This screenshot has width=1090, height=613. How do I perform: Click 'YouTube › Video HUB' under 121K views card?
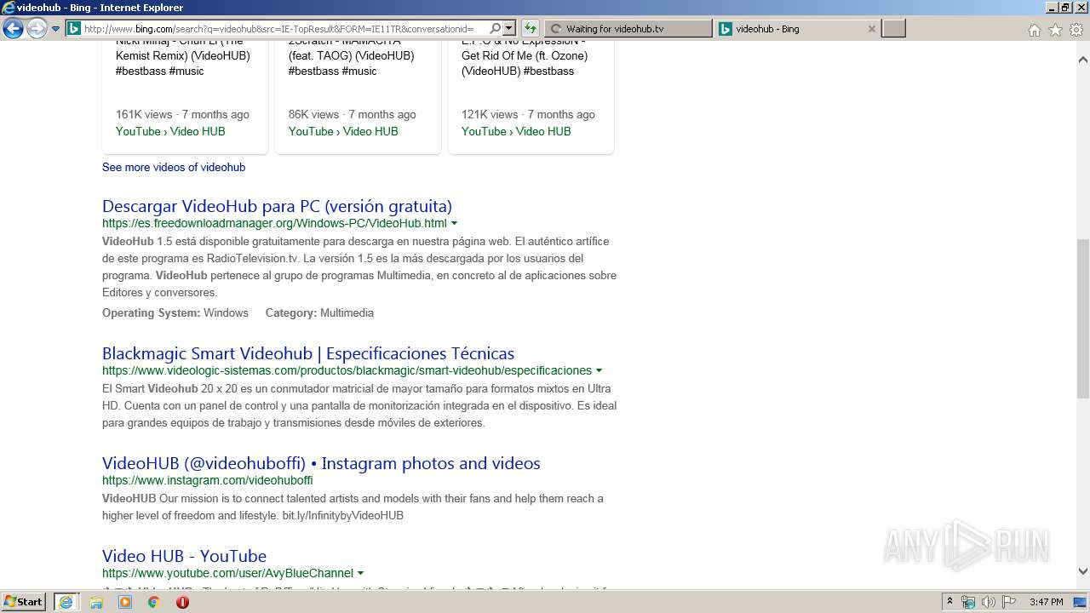[516, 131]
